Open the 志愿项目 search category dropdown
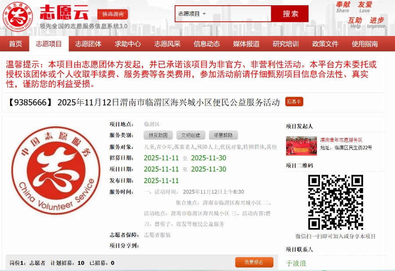 (x=192, y=14)
